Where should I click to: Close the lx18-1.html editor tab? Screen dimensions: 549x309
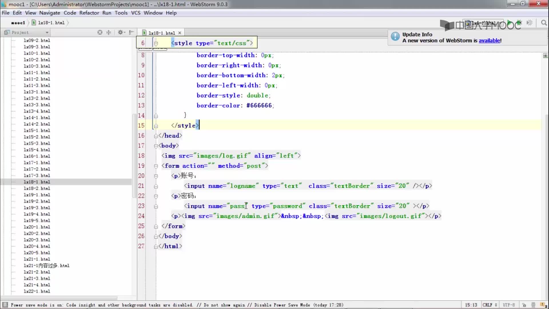click(x=180, y=33)
